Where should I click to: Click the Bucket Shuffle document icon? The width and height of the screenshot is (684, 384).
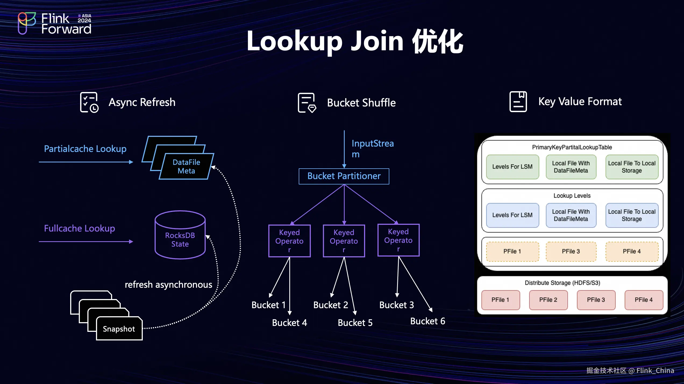(x=307, y=102)
